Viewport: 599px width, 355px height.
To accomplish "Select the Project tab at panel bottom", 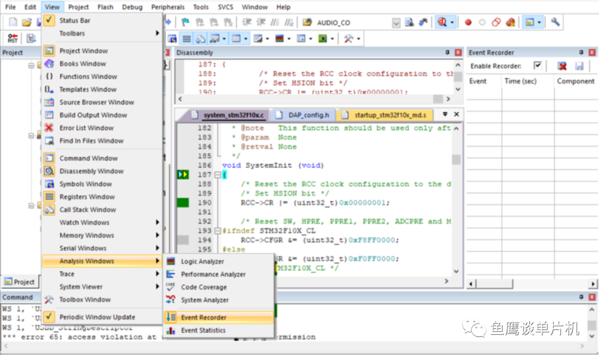I will (19, 282).
